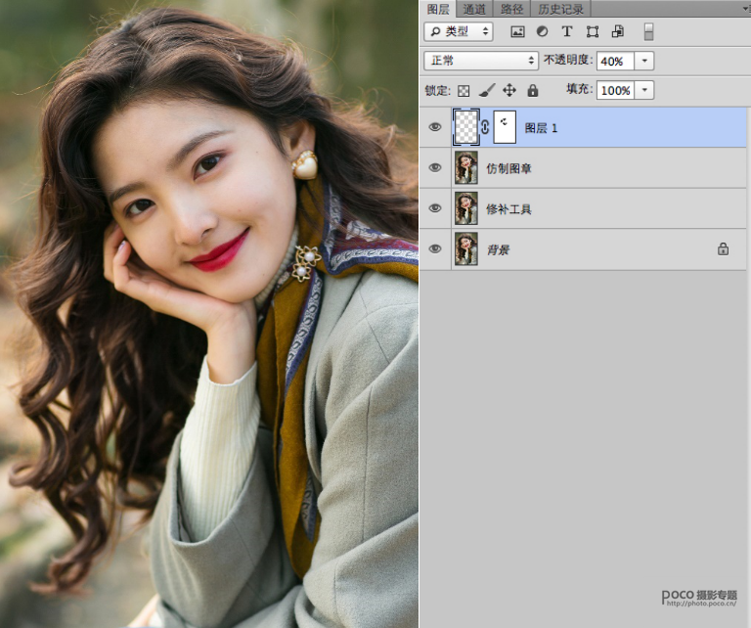751x628 pixels.
Task: Lock transparent pixels icon
Action: click(x=464, y=91)
